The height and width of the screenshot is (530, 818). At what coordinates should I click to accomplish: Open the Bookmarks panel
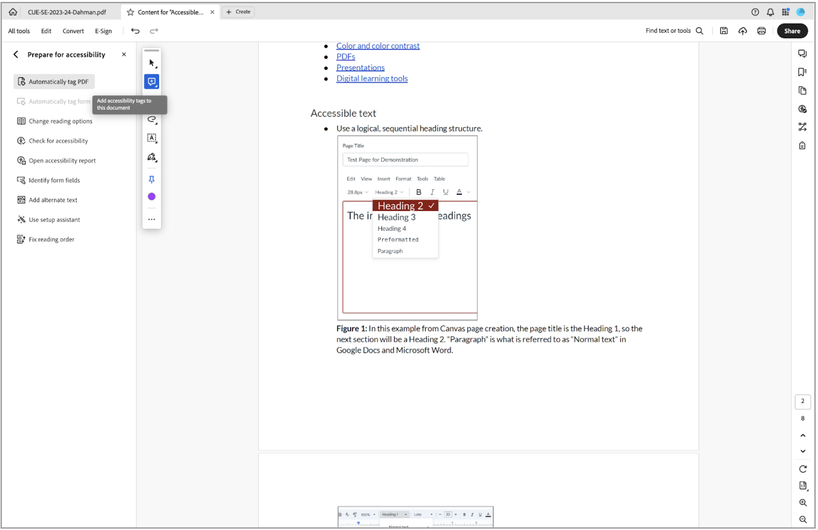pos(802,72)
